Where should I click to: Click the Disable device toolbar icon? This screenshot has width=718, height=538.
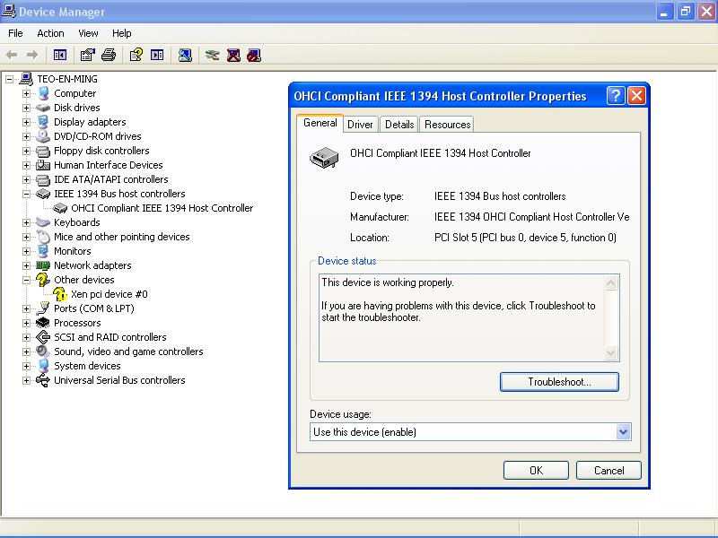pyautogui.click(x=254, y=55)
